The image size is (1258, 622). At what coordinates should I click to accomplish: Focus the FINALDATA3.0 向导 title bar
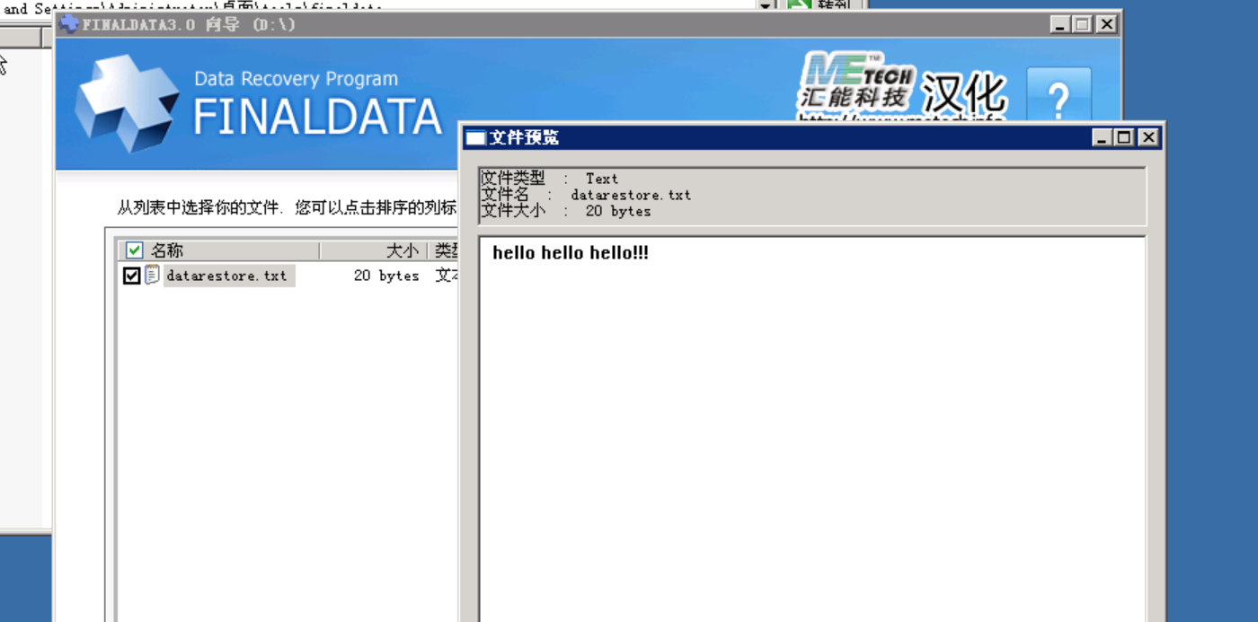click(x=589, y=24)
